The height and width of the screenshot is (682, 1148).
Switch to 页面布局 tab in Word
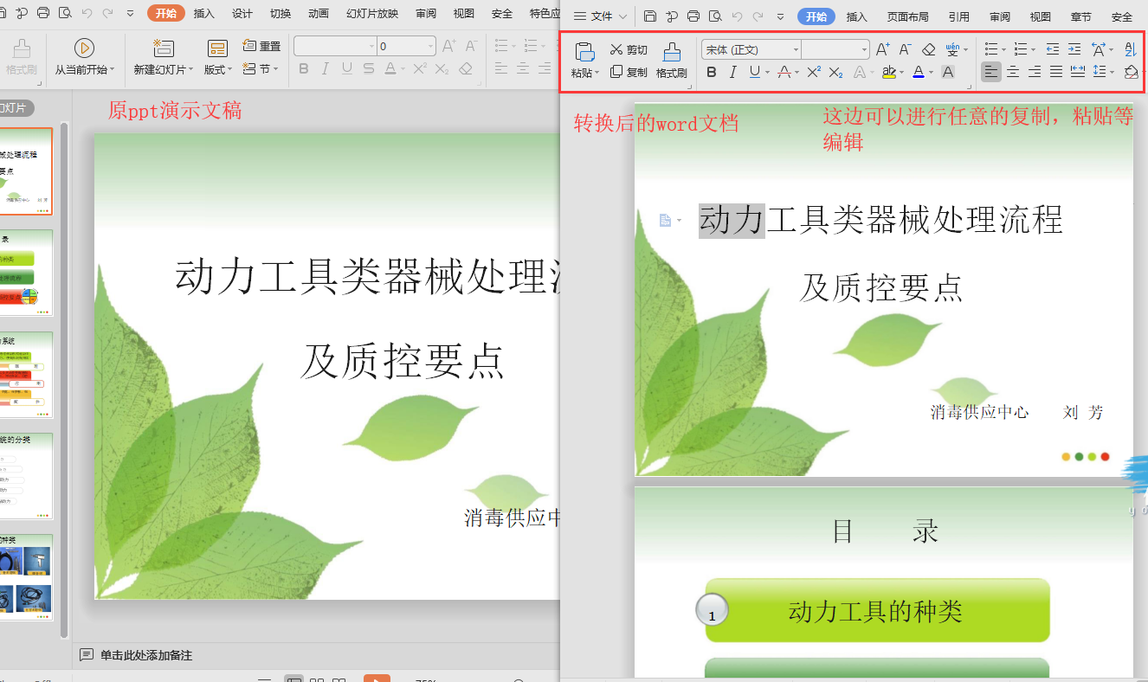(907, 16)
